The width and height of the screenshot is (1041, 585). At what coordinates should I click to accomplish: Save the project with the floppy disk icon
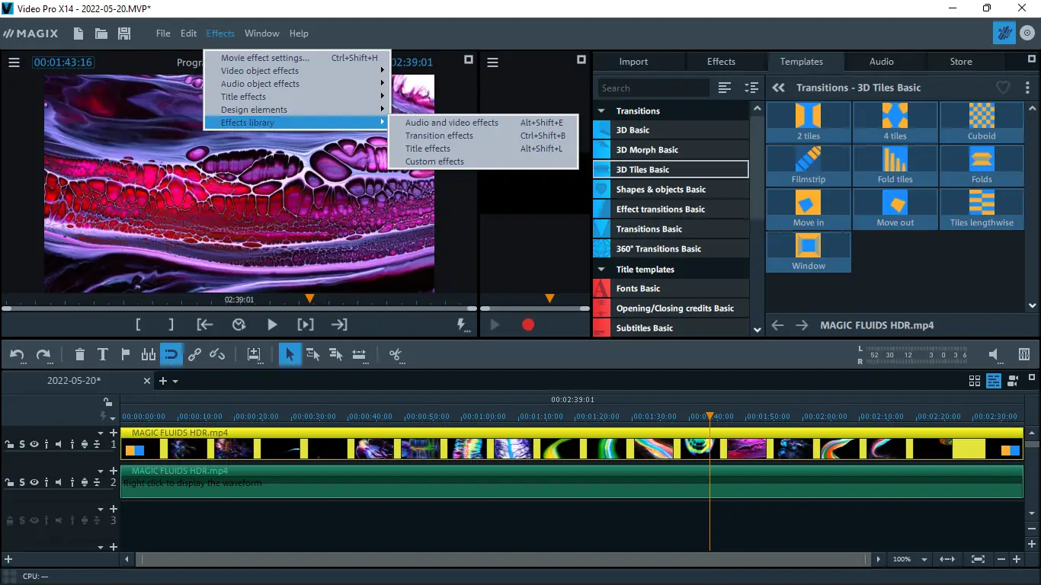click(x=124, y=34)
